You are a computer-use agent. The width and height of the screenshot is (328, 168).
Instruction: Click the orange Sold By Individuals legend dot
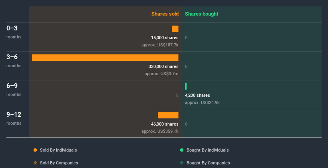[35, 150]
